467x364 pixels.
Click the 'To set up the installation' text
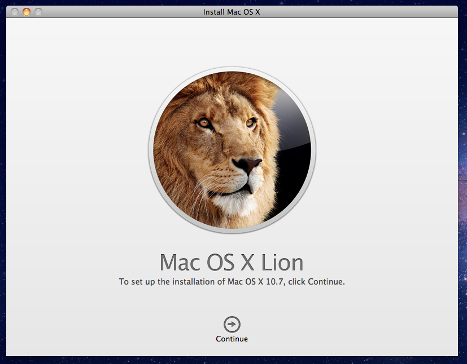(x=232, y=281)
